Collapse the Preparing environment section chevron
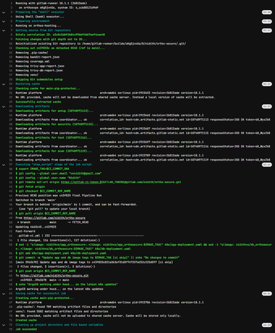This screenshot has height=333, width=275. coord(3,21)
